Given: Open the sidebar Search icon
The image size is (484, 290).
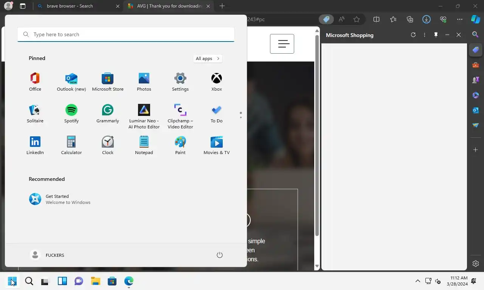Looking at the screenshot, I should [x=476, y=35].
